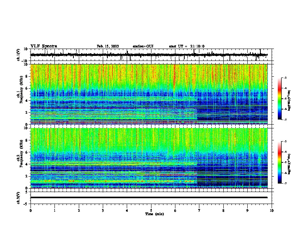Click the "-7" label on ch.2 color bar

click(285, 184)
